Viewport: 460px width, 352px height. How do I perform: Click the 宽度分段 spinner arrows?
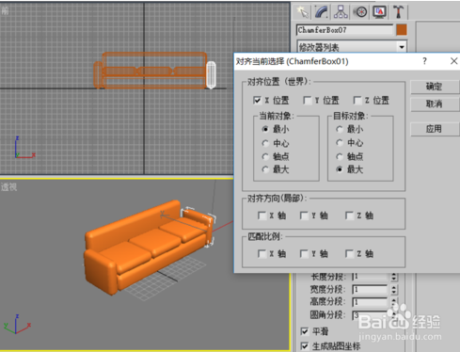pos(394,289)
